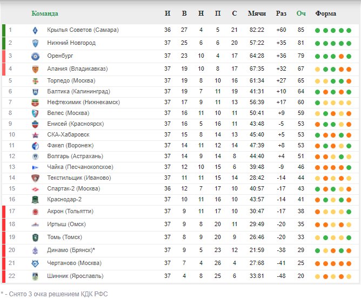The width and height of the screenshot is (361, 299).
Task: Click the last form dot for Оренбург
Action: pyautogui.click(x=349, y=56)
